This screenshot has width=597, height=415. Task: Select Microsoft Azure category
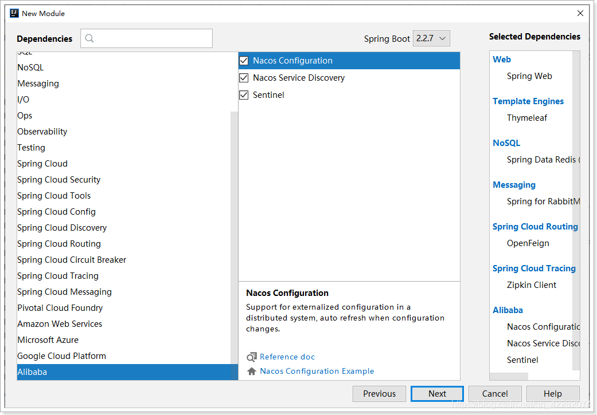coord(124,340)
